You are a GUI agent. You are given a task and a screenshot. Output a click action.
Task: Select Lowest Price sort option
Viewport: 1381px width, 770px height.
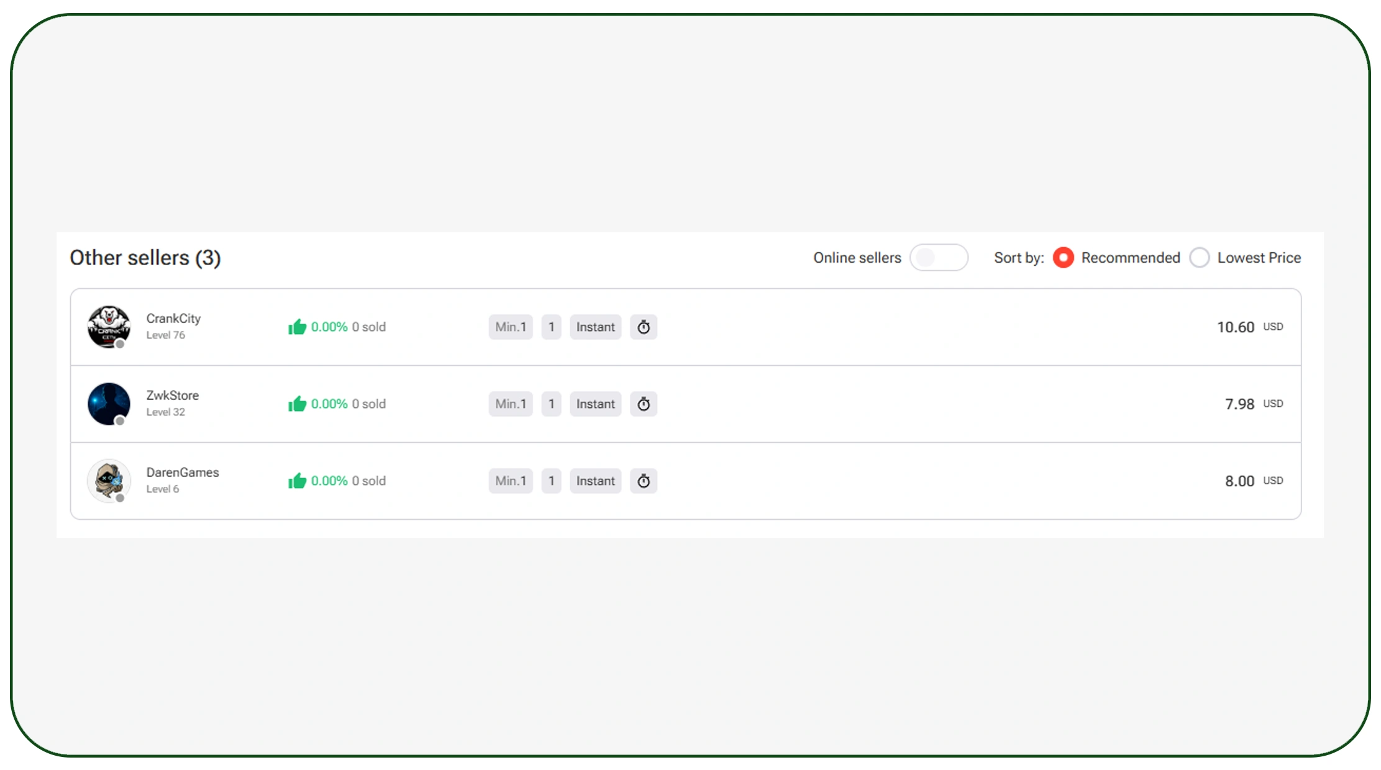[1199, 258]
